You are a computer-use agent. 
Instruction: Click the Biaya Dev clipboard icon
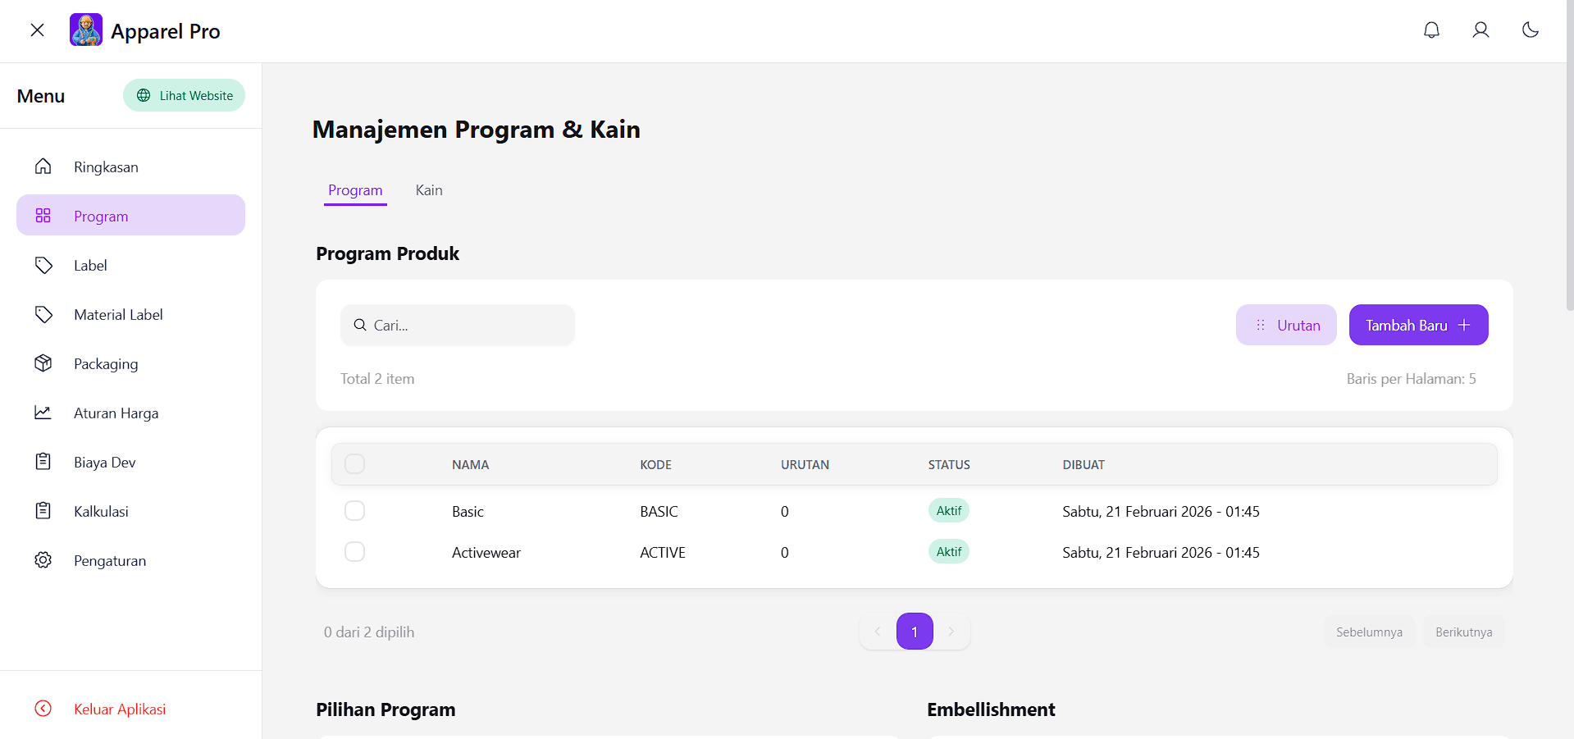pyautogui.click(x=43, y=462)
